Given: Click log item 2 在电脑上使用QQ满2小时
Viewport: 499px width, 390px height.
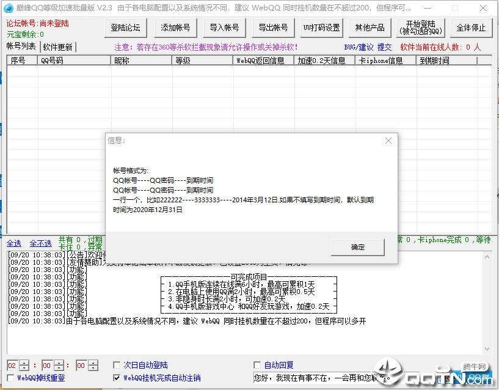Looking at the screenshot, I should [x=241, y=292].
